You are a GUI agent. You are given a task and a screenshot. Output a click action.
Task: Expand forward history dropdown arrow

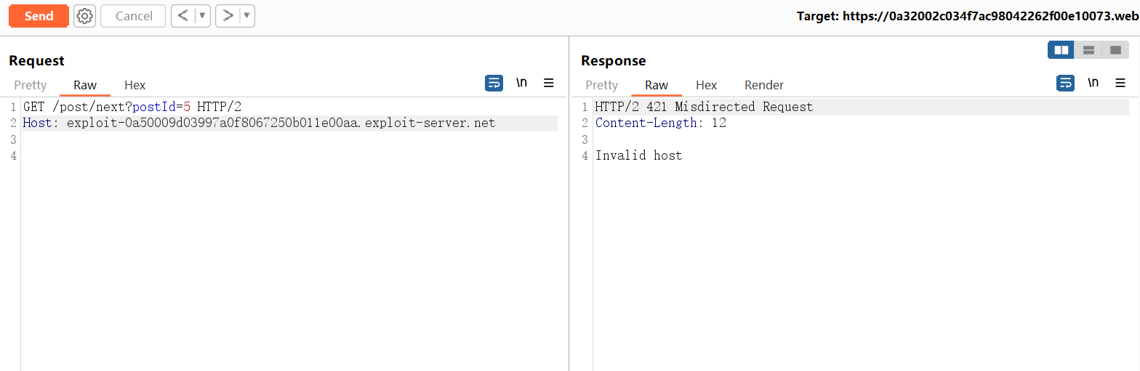point(247,16)
